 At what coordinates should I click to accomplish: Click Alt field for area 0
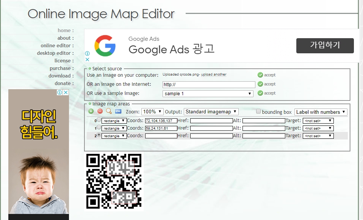[x=264, y=121]
